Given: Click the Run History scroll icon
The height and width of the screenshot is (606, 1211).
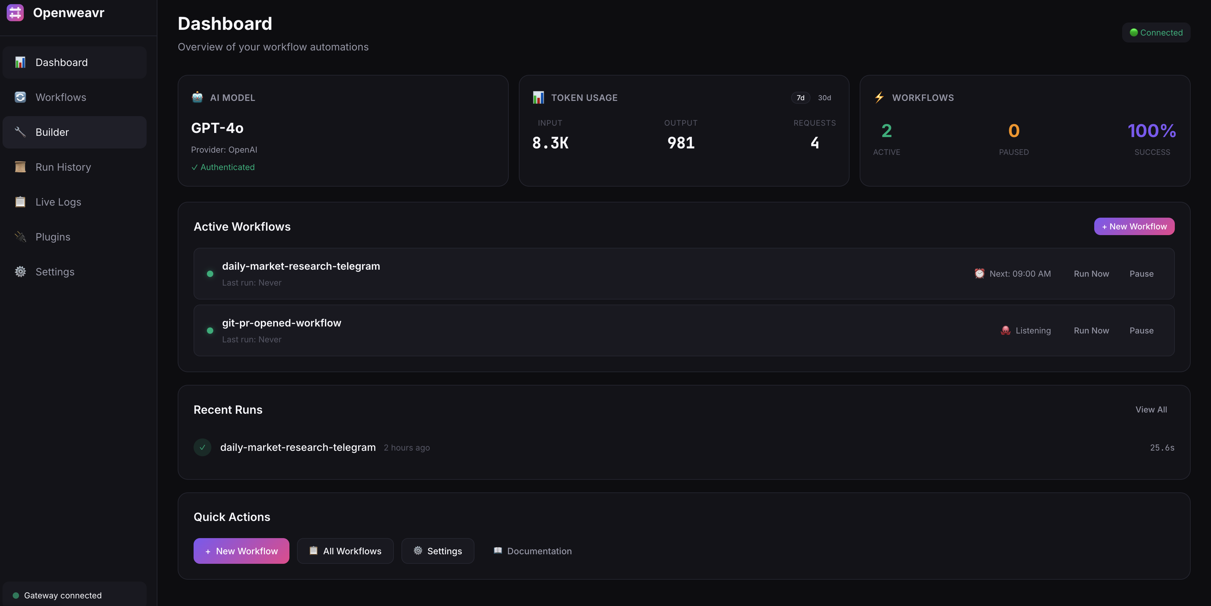Looking at the screenshot, I should click(x=20, y=167).
